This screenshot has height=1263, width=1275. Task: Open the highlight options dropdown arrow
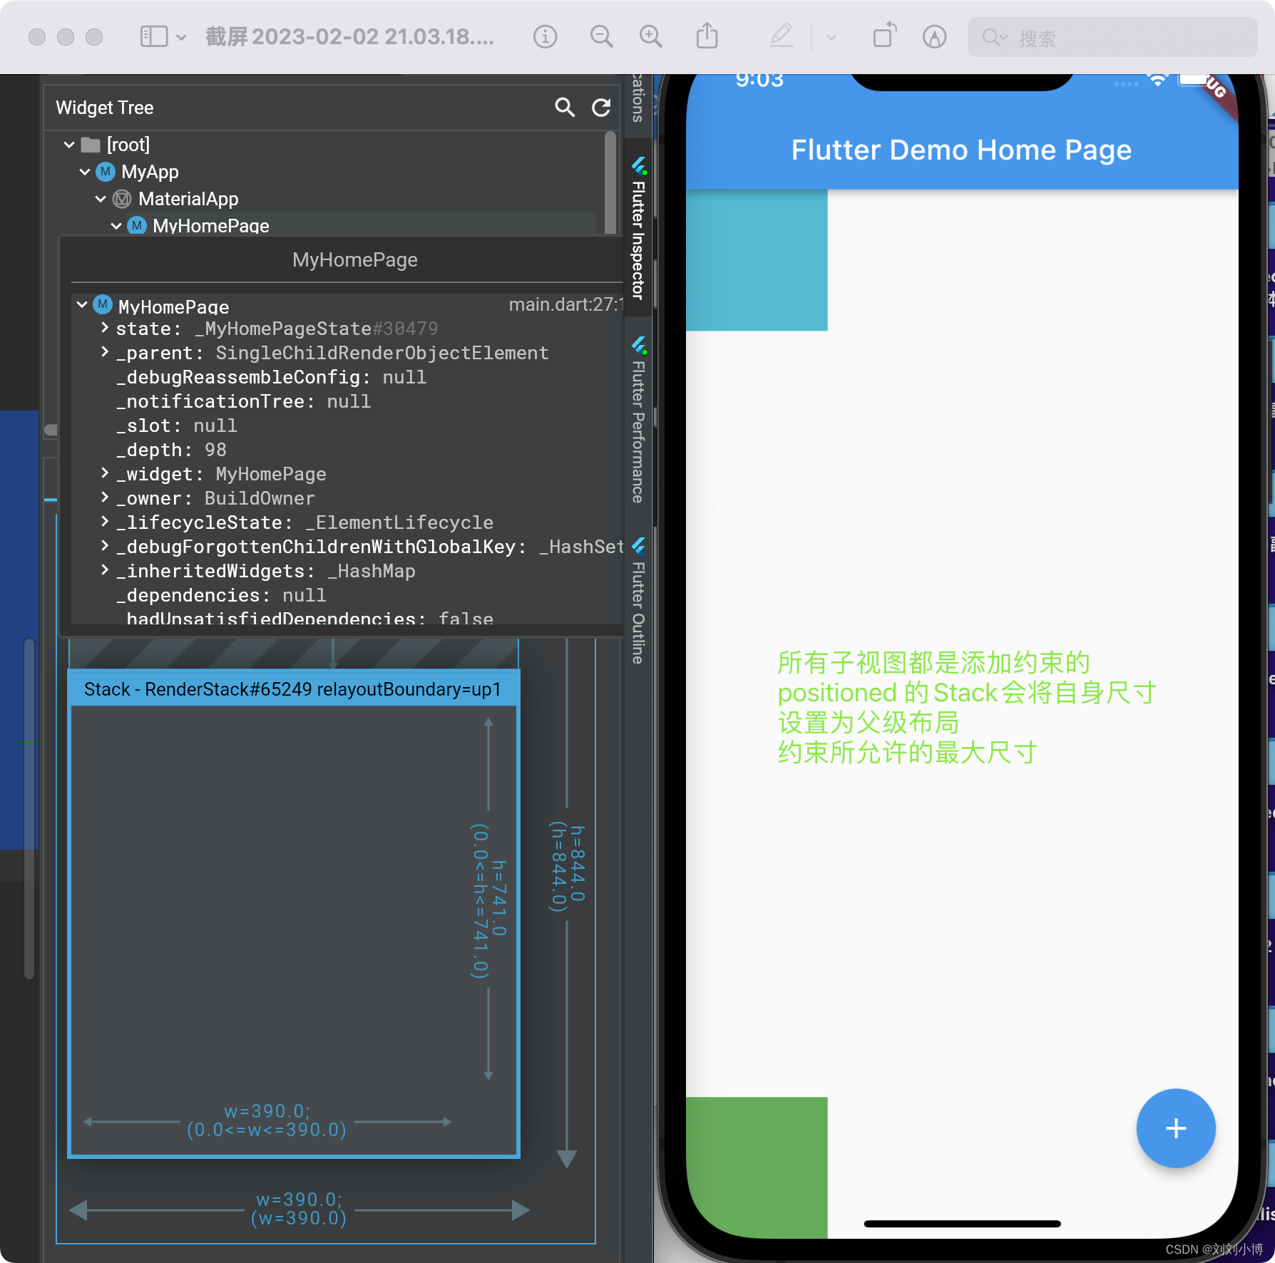point(831,37)
